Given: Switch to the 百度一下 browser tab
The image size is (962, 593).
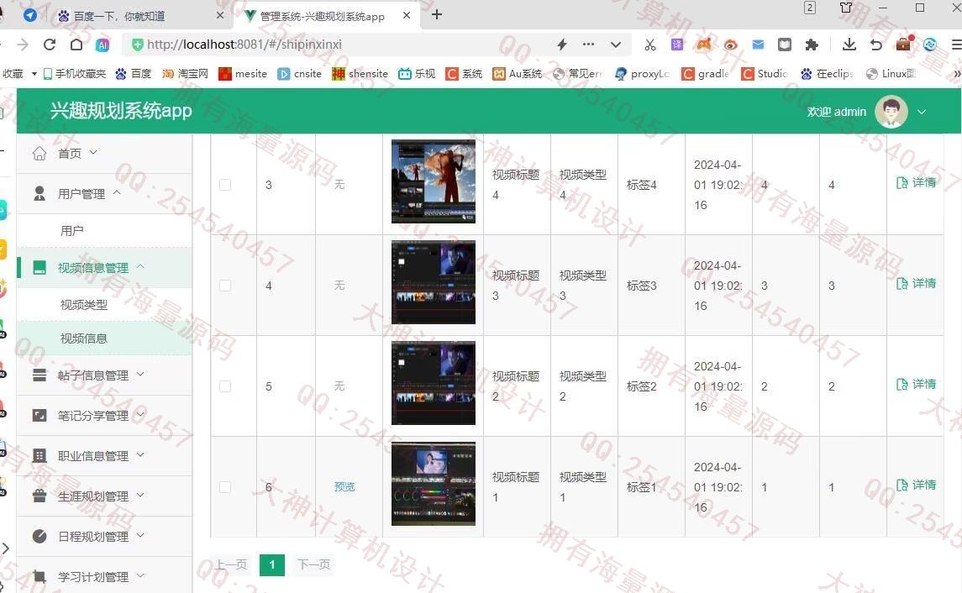Looking at the screenshot, I should point(141,15).
